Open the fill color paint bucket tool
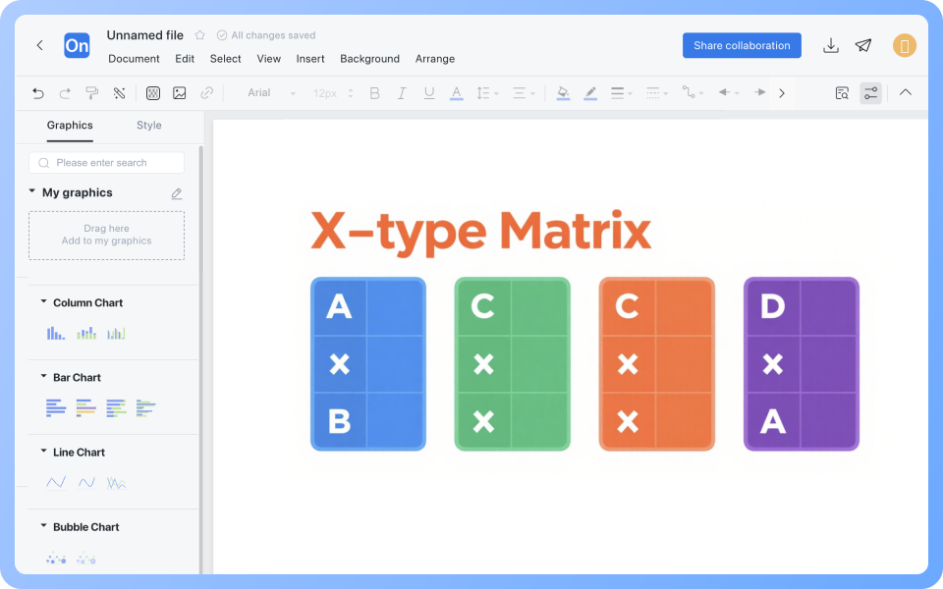 (561, 92)
